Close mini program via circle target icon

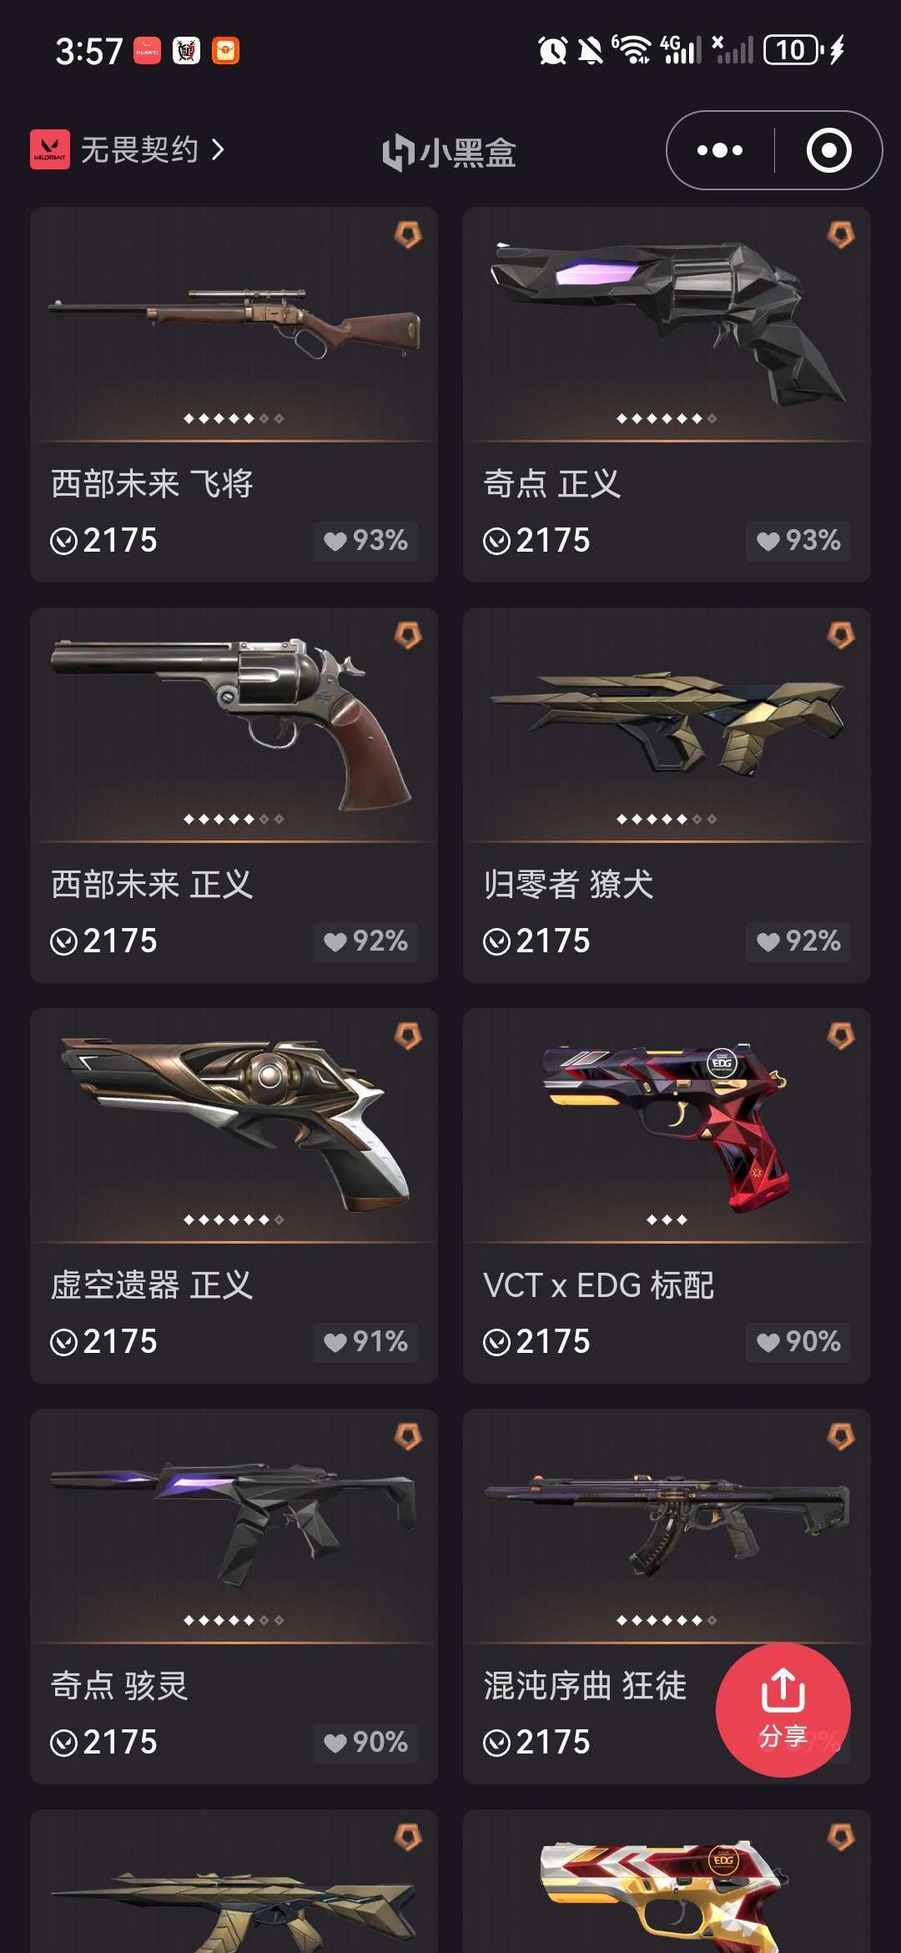[x=828, y=150]
